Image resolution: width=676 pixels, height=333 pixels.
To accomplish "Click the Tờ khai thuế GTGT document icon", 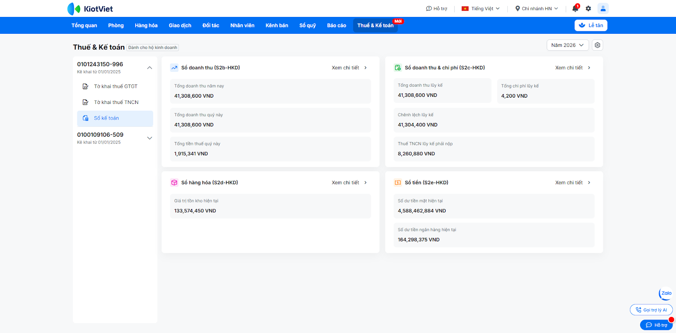I will (x=85, y=86).
